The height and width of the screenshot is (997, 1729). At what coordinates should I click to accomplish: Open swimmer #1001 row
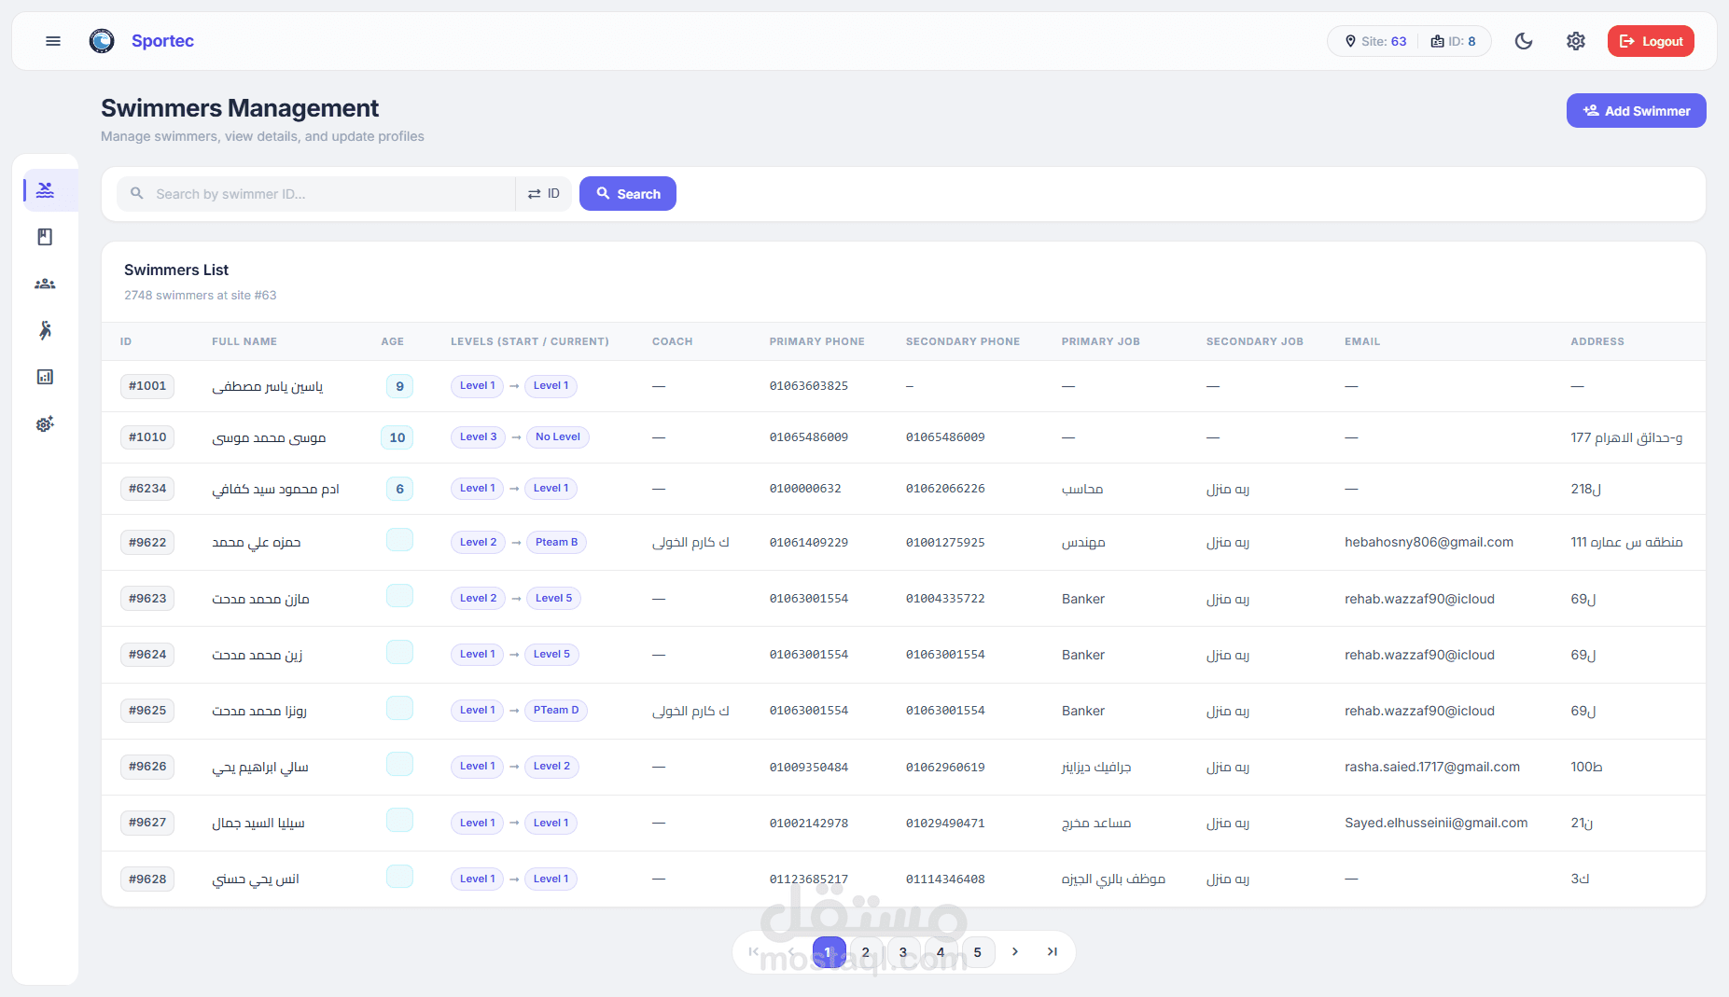(x=903, y=386)
